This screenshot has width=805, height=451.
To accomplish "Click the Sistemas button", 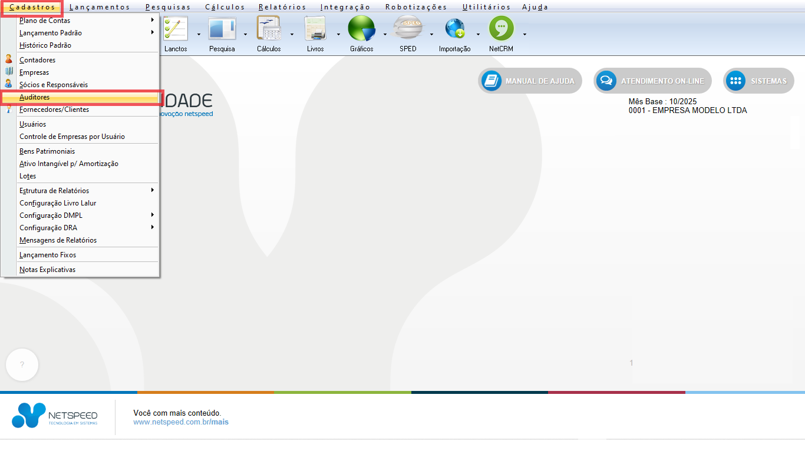I will click(758, 81).
